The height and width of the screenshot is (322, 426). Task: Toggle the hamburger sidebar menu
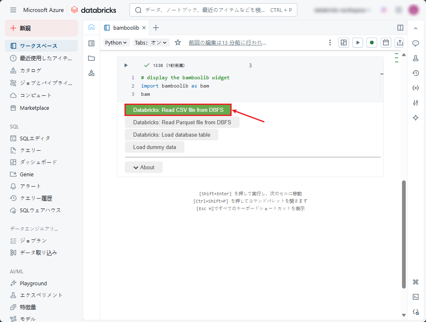[x=13, y=10]
